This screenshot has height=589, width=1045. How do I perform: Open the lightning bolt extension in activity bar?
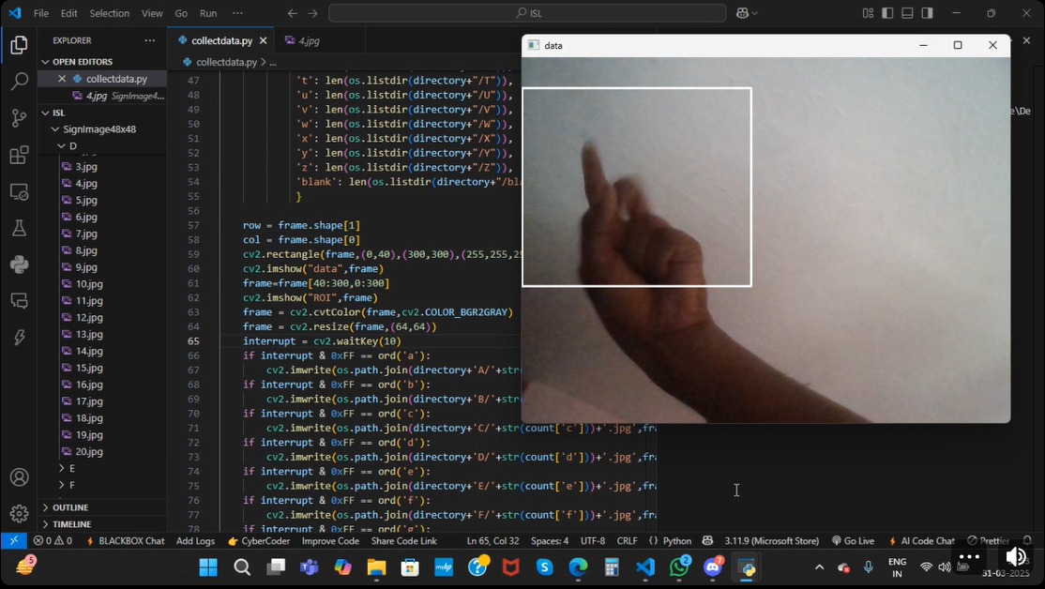pyautogui.click(x=20, y=337)
